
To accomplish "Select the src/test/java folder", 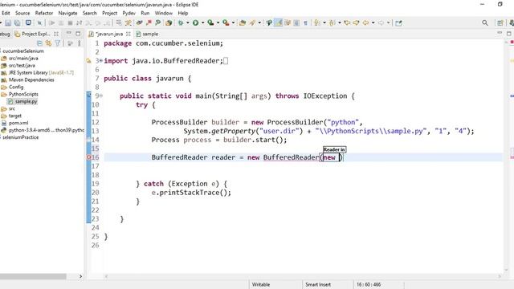I will (22, 66).
